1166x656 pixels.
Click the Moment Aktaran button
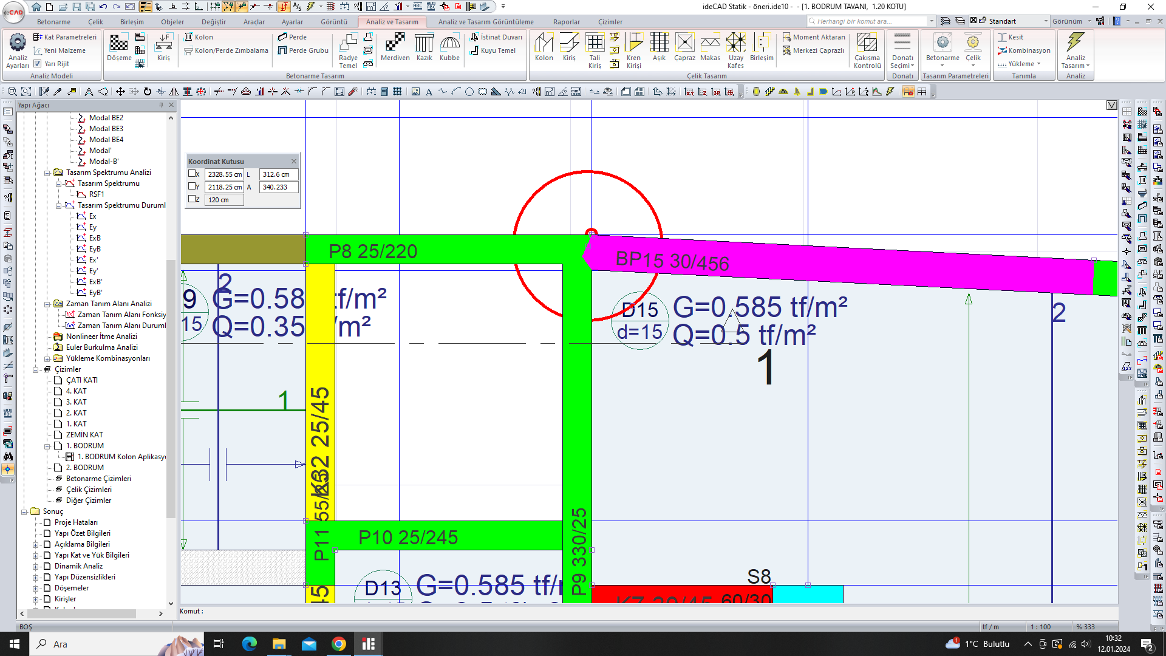(814, 37)
